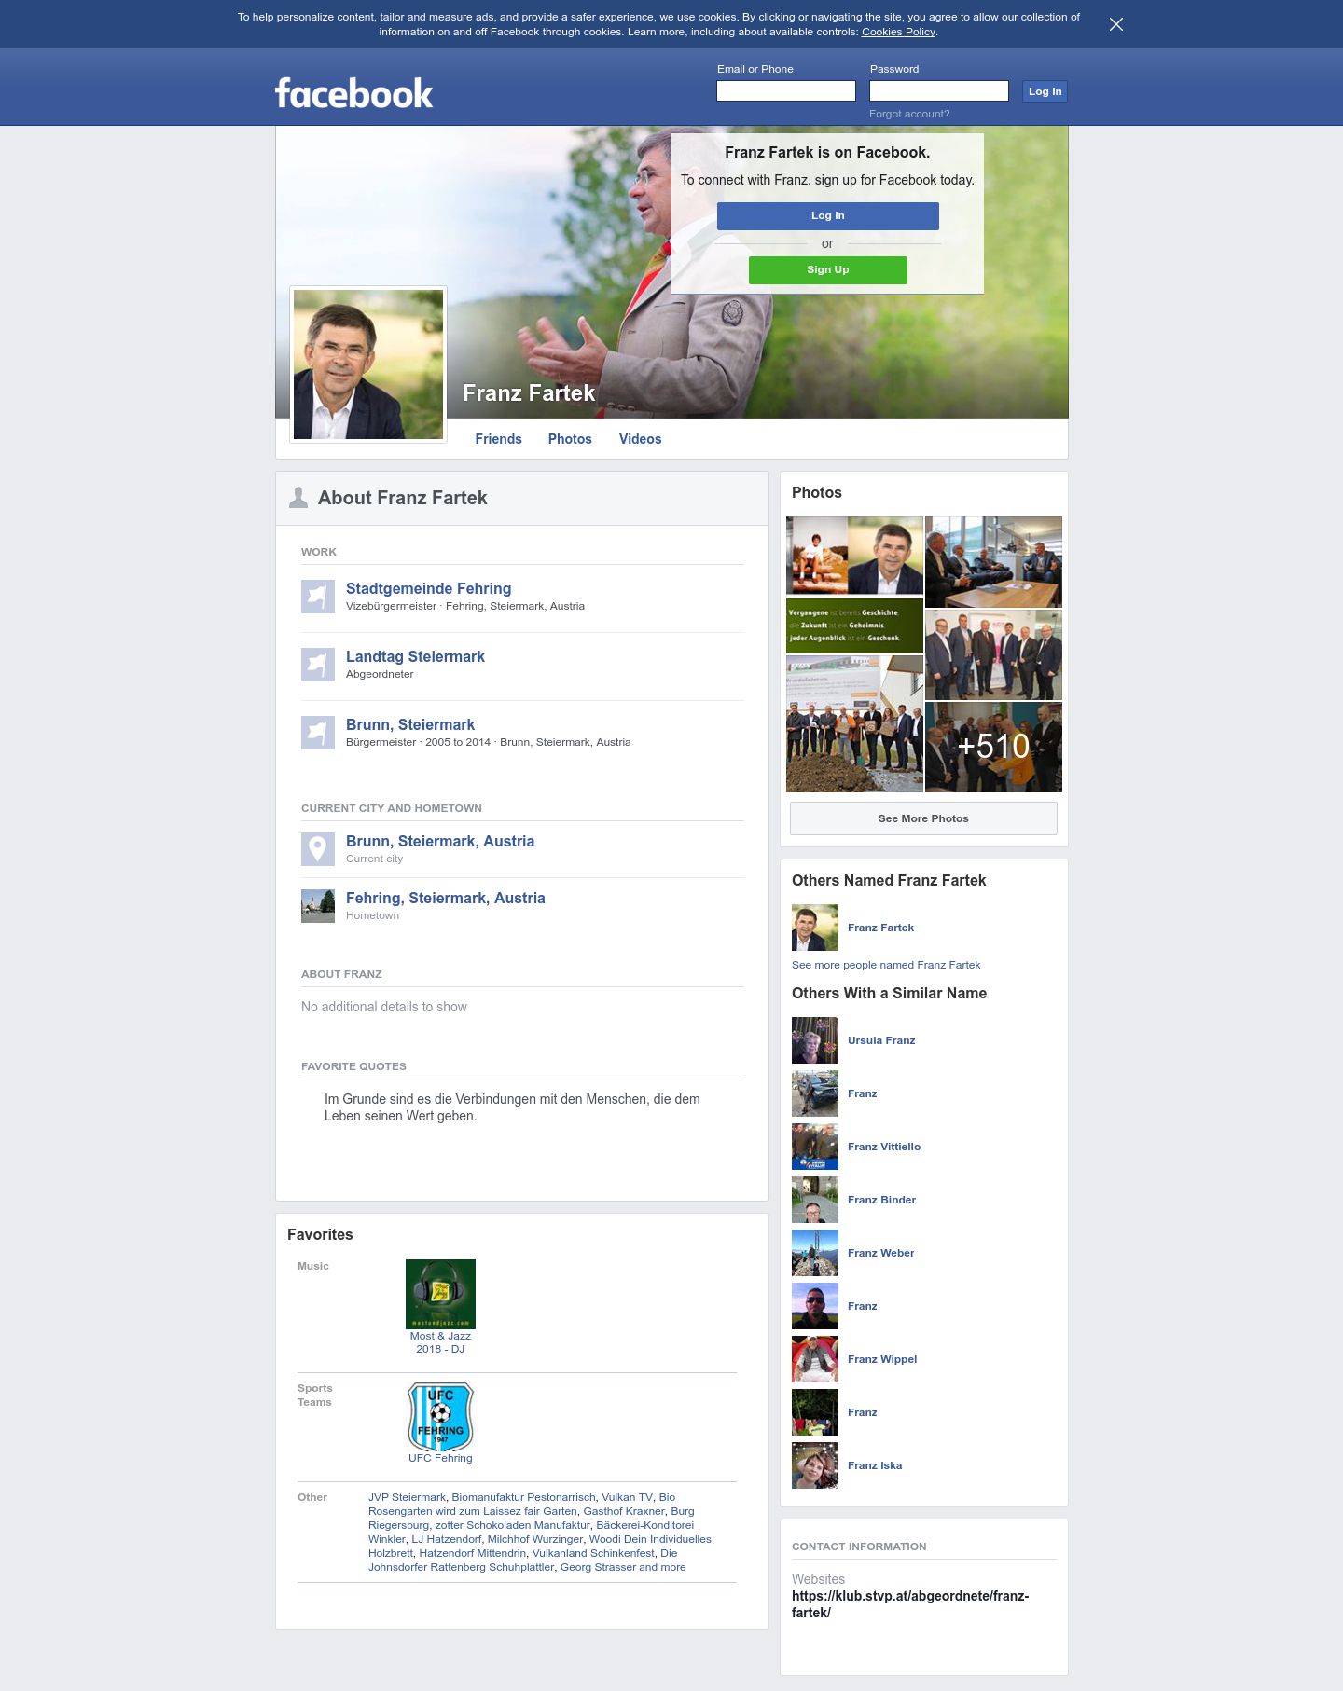The height and width of the screenshot is (1691, 1343).
Task: Open the klub.stvp.at website link
Action: 910,1604
